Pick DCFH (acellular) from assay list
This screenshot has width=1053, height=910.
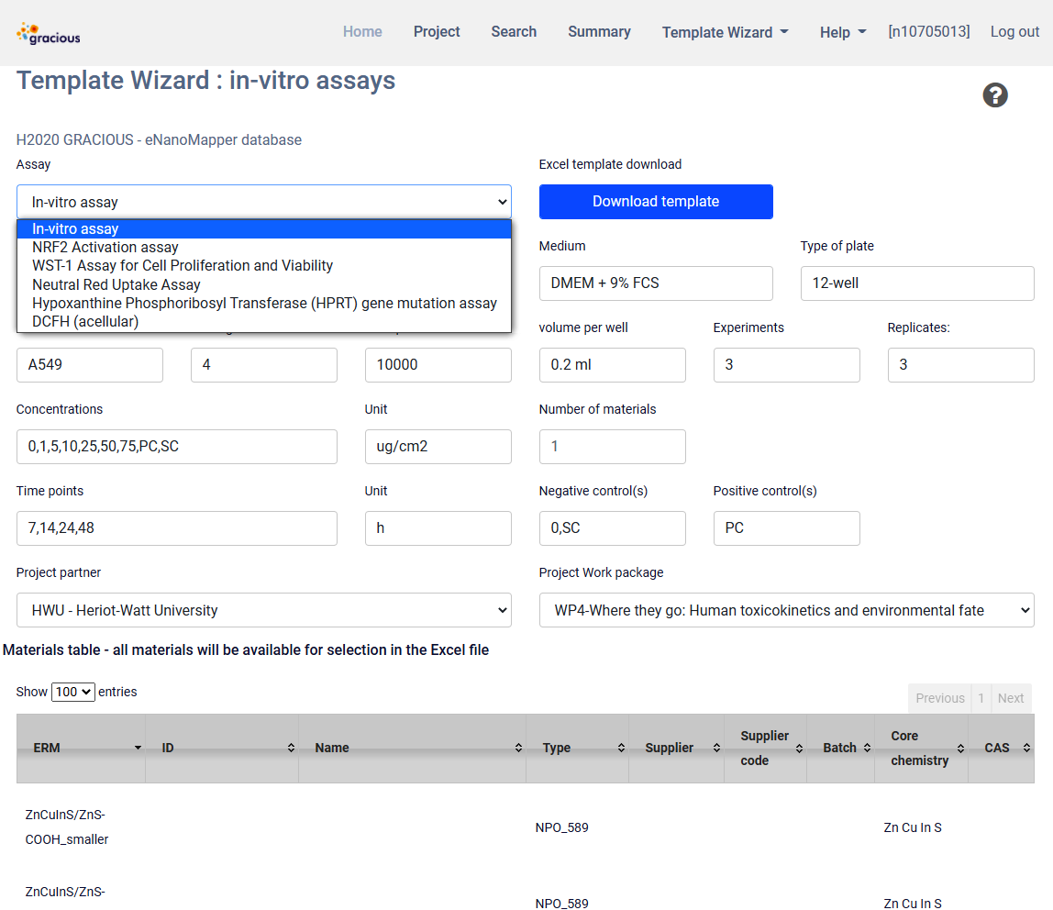(x=85, y=321)
